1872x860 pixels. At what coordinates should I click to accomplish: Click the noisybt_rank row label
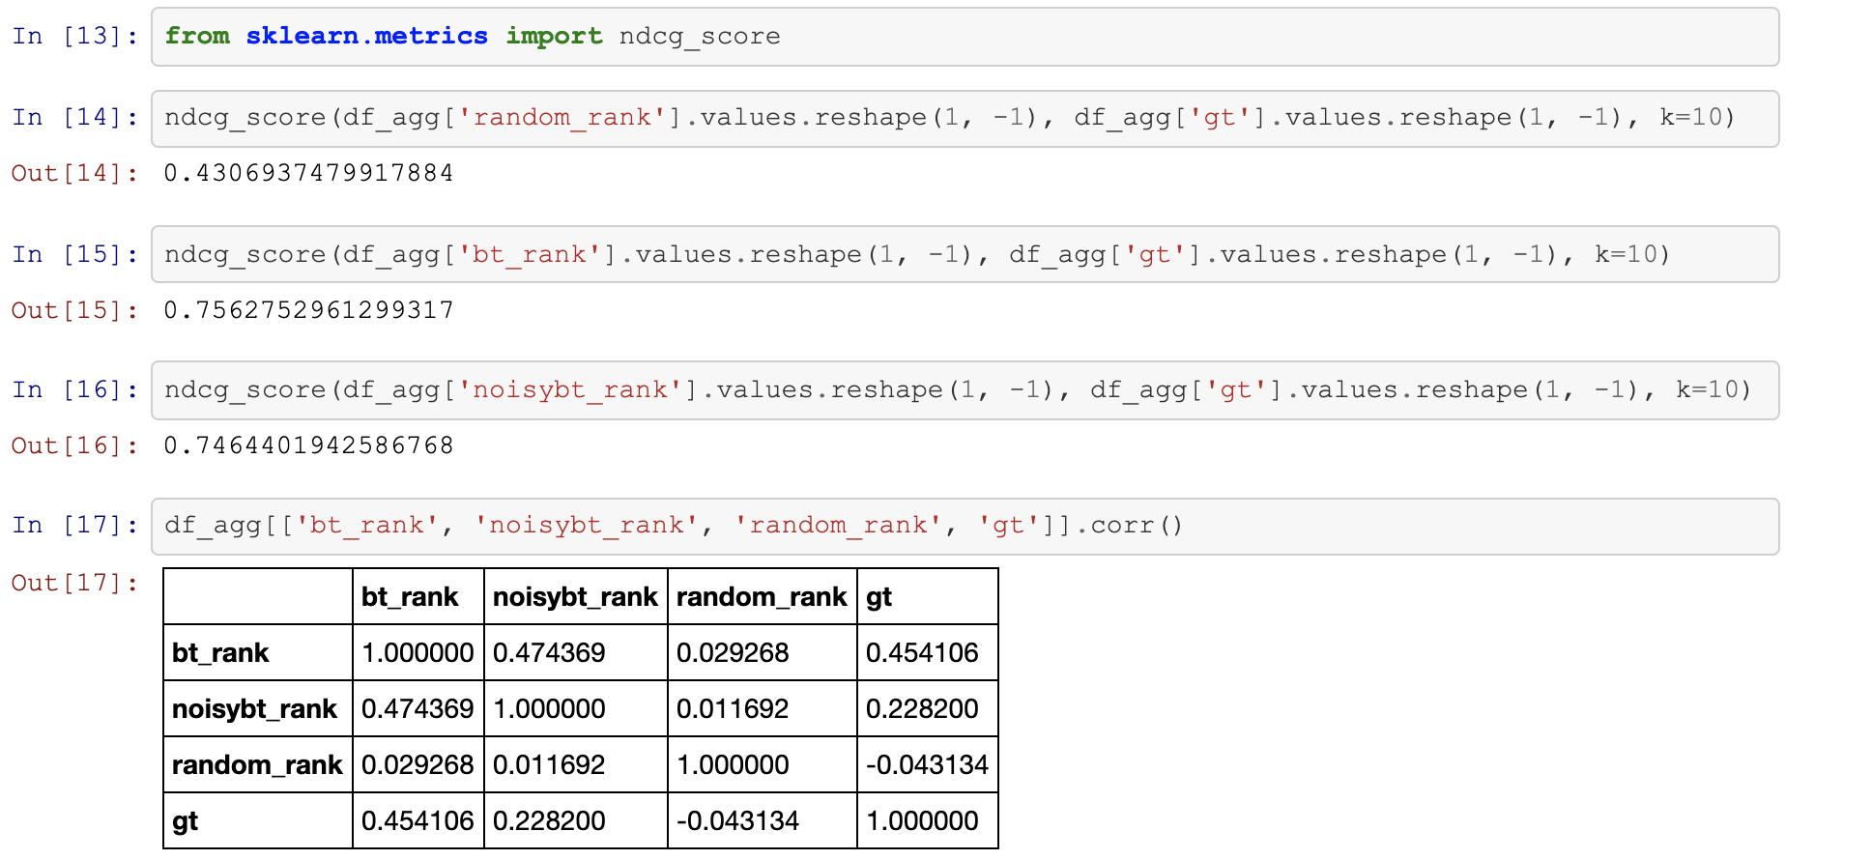click(x=258, y=709)
